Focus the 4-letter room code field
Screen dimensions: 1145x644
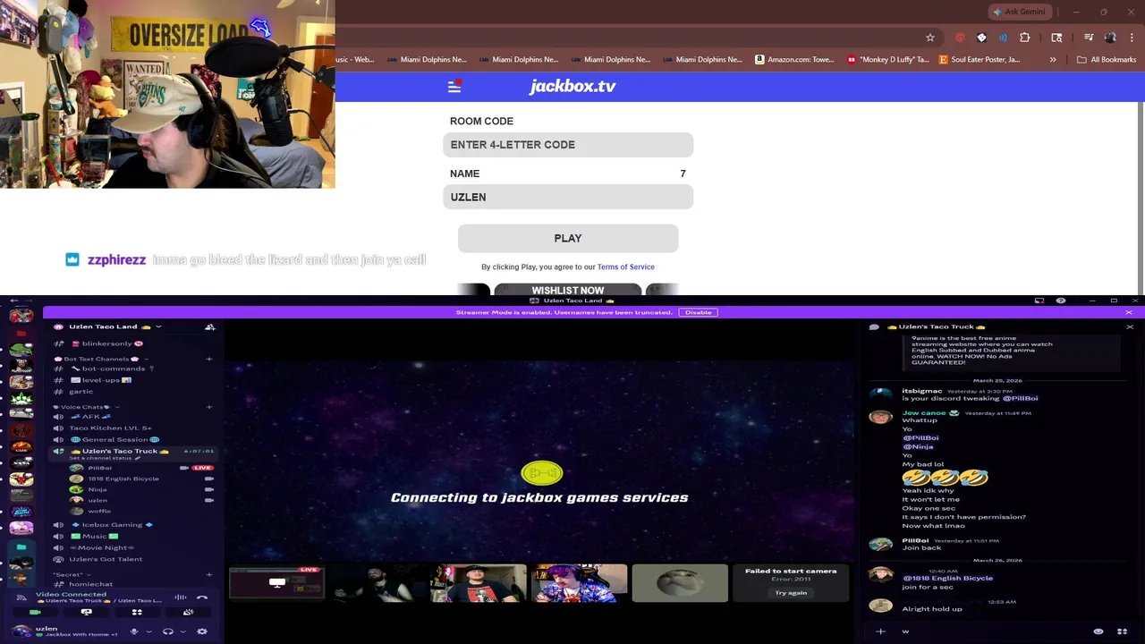coord(568,145)
